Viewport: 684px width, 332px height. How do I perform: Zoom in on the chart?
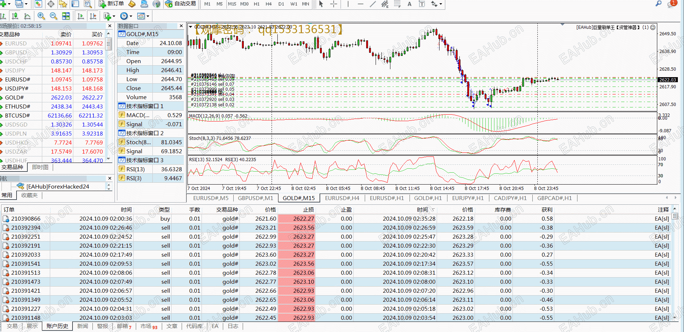point(41,16)
